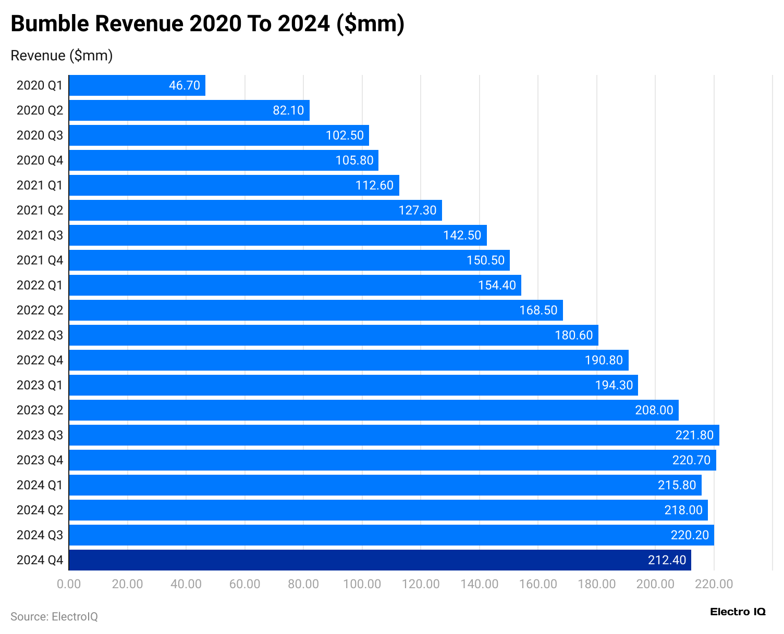784x634 pixels.
Task: Click the '80.00' x-axis tick label
Action: click(303, 584)
